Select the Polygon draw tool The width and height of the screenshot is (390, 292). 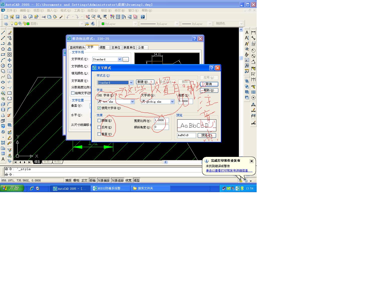tap(3, 49)
